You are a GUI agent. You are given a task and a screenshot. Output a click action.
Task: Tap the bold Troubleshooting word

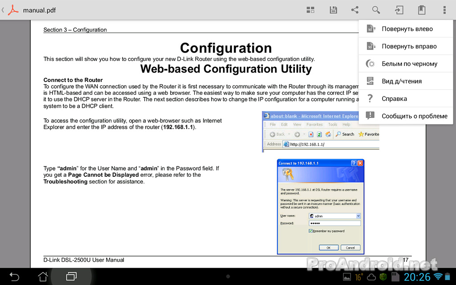[65, 182]
